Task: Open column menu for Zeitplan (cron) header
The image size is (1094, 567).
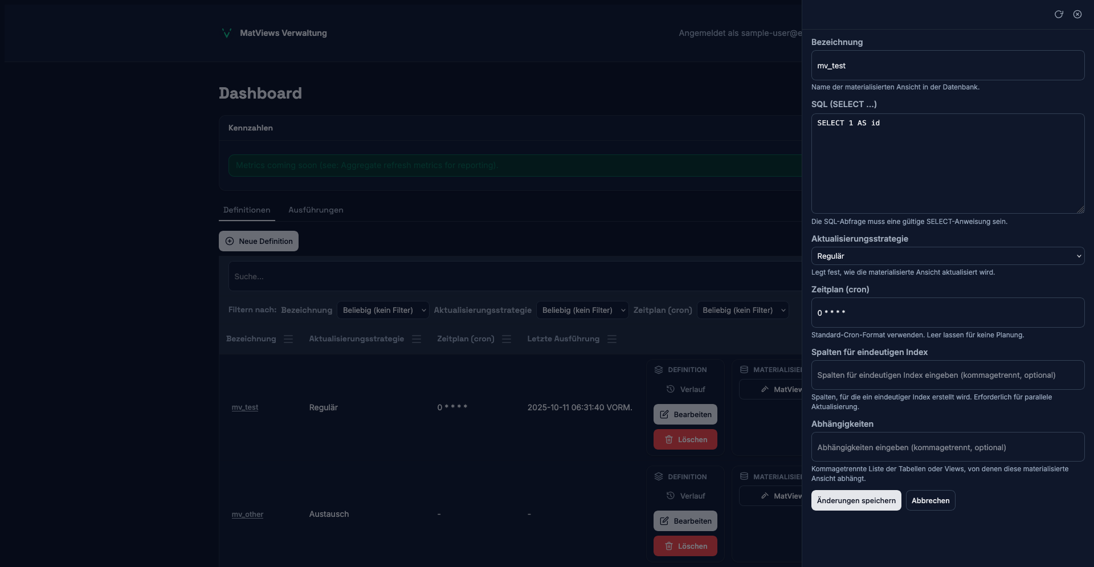Action: point(507,339)
